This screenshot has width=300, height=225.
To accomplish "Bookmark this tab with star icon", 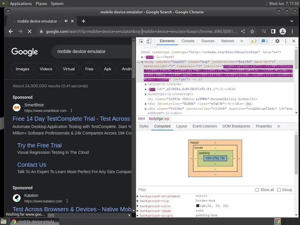I will [252, 31].
